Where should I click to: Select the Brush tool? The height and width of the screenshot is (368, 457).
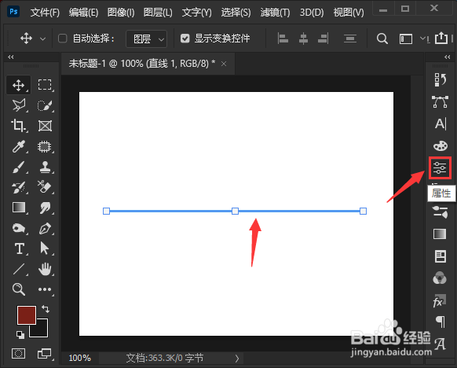tap(19, 167)
